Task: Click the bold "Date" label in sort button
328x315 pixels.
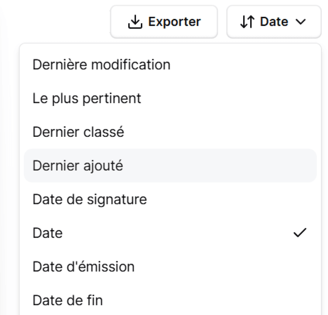Action: [x=274, y=22]
